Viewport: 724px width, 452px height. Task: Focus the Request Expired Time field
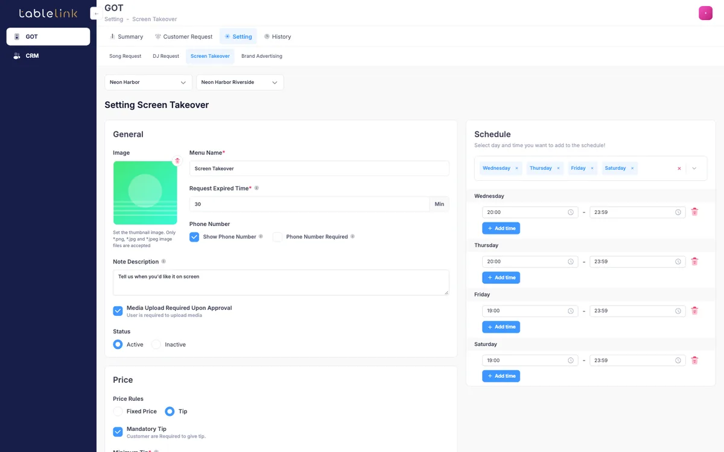pos(309,204)
